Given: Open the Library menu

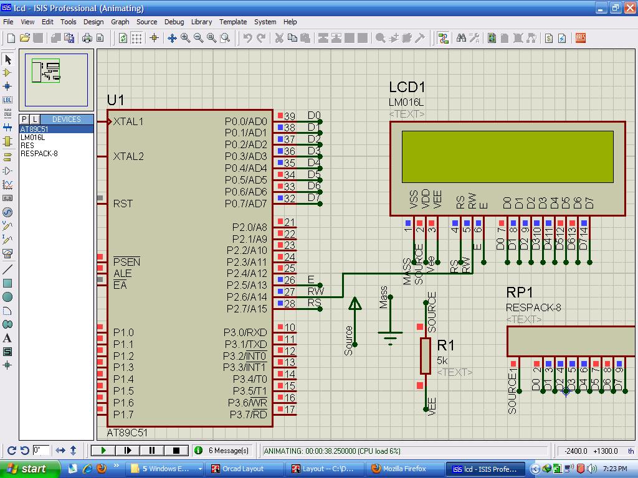Looking at the screenshot, I should pos(201,22).
